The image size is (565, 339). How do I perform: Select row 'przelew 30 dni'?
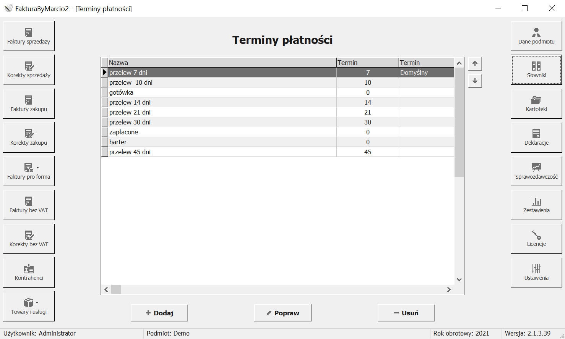(278, 122)
